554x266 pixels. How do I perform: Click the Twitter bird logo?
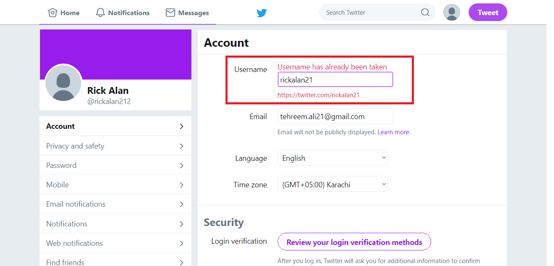click(x=261, y=13)
